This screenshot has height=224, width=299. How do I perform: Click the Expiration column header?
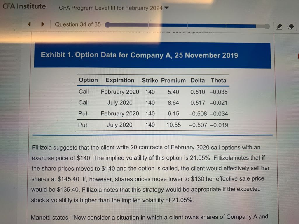120,80
